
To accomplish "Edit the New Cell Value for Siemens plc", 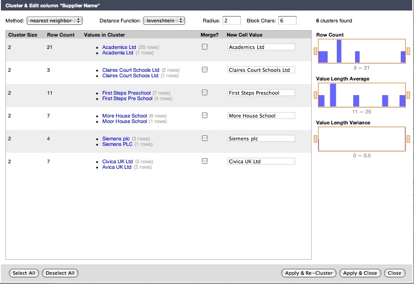I will (x=261, y=139).
